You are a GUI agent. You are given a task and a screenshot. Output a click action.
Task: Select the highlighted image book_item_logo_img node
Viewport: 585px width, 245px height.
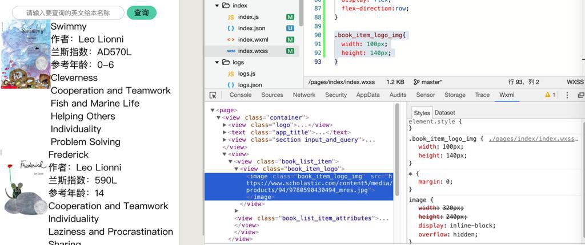[x=299, y=186]
